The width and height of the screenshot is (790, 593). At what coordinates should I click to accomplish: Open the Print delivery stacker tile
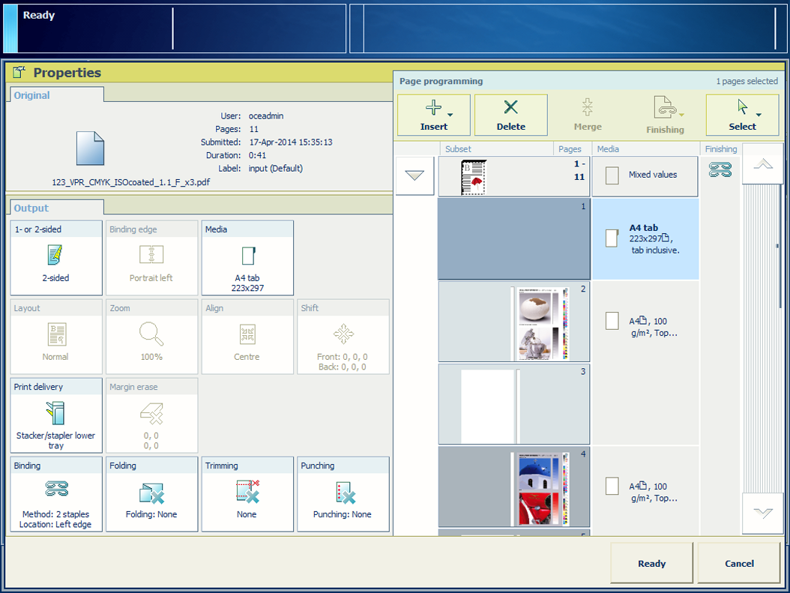pos(56,415)
